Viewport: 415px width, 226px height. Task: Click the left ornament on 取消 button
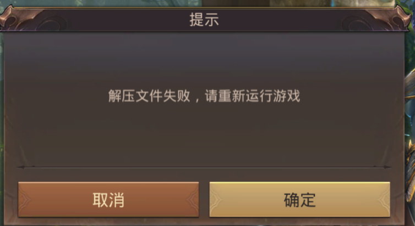pyautogui.click(x=24, y=200)
